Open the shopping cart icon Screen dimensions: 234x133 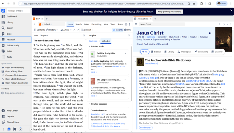click(15, 129)
